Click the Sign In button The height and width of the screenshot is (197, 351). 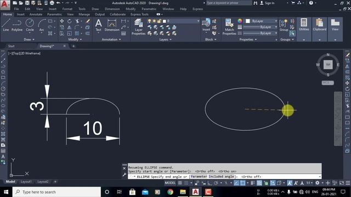click(x=267, y=3)
